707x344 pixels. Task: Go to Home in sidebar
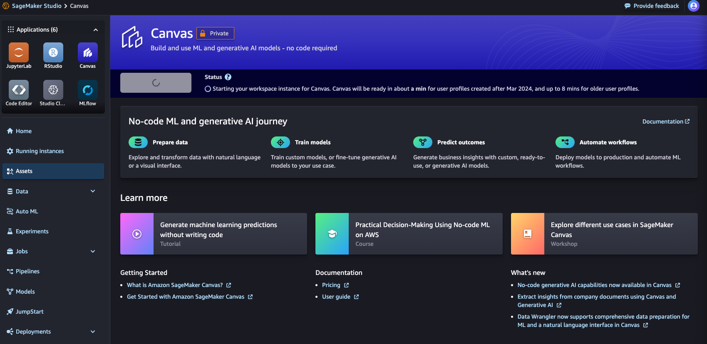click(x=53, y=131)
